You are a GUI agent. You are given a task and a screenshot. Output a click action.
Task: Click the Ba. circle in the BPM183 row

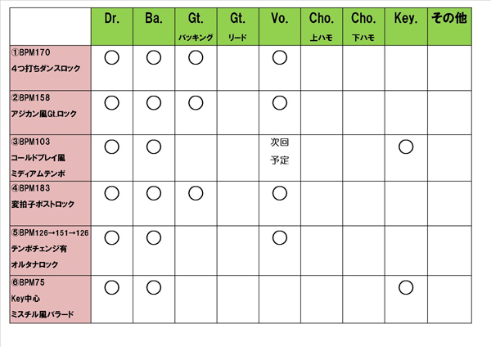[153, 193]
